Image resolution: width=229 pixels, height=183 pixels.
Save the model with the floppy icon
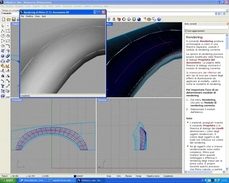pyautogui.click(x=14, y=19)
